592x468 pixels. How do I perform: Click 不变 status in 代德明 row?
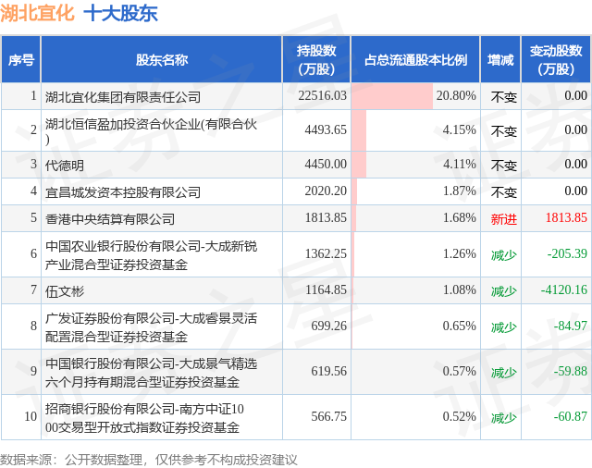503,166
